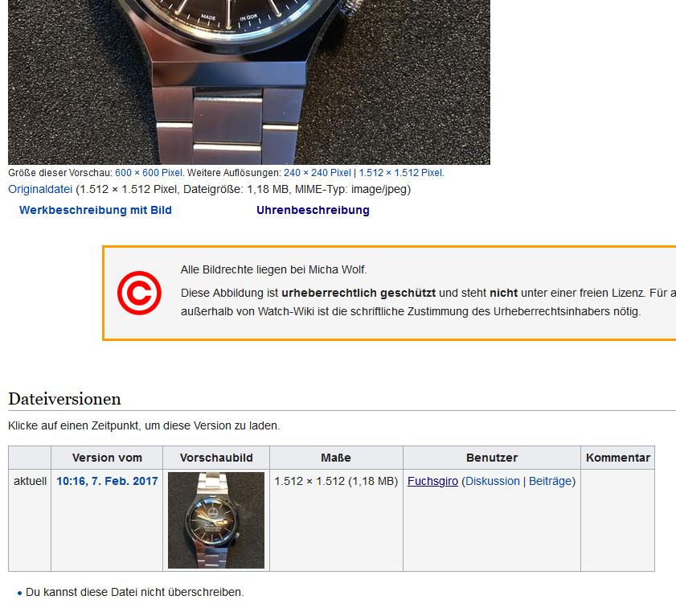The image size is (676, 608).
Task: Click the watch thumbnail in Dateiversionen table
Action: pos(216,520)
